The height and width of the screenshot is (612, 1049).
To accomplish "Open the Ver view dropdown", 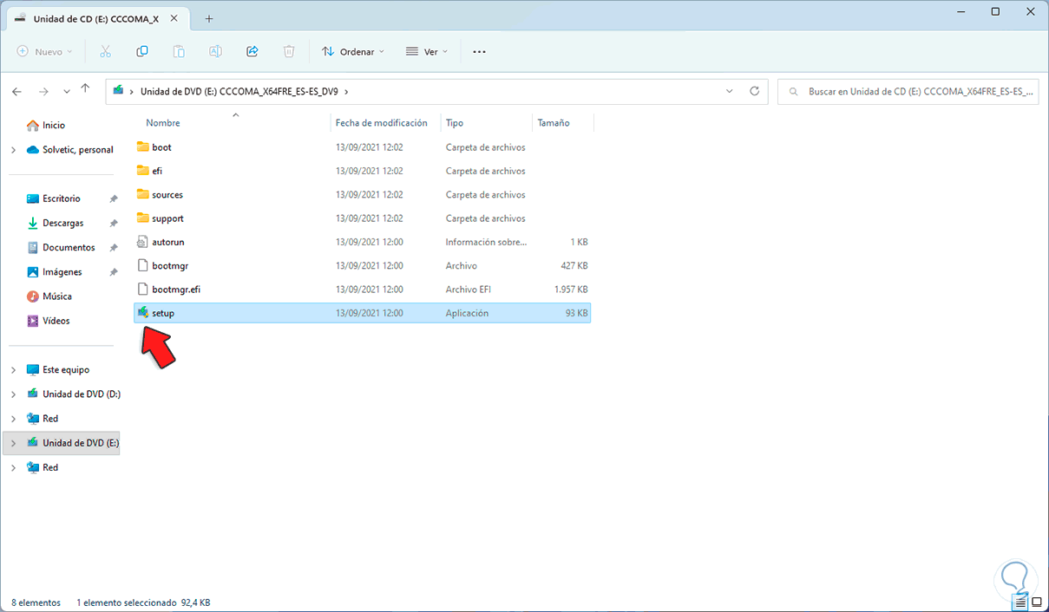I will 426,52.
